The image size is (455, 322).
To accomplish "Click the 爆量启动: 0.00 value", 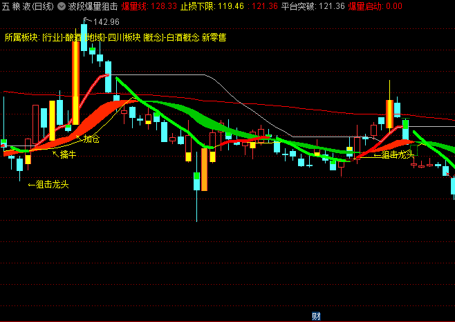I will 375,6.
